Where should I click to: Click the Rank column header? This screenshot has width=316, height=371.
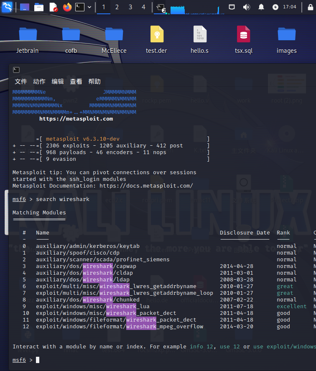pos(283,233)
